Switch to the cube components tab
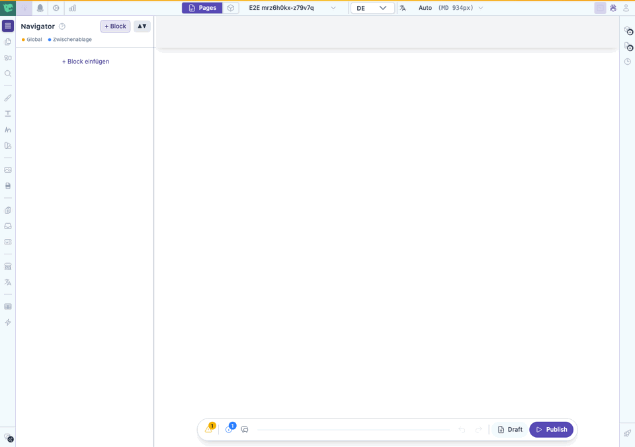Viewport: 635px width, 447px height. 230,8
